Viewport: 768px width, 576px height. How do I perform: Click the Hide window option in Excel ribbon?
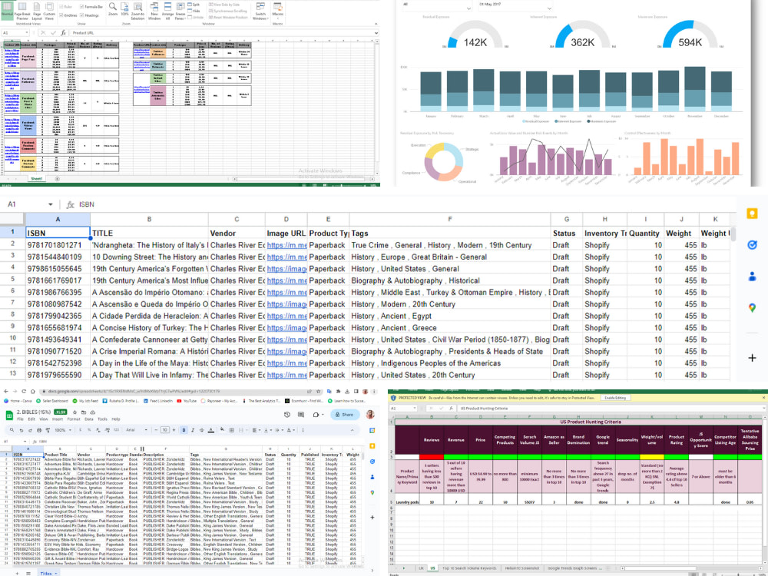[x=194, y=11]
